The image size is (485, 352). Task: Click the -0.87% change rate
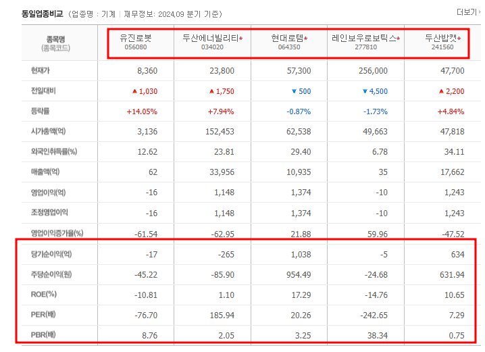tap(299, 111)
